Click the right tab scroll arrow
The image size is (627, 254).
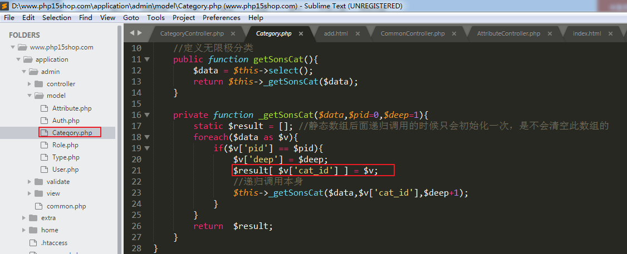[139, 33]
